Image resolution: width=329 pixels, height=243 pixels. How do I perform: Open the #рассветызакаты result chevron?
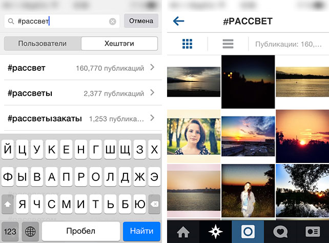pos(153,118)
